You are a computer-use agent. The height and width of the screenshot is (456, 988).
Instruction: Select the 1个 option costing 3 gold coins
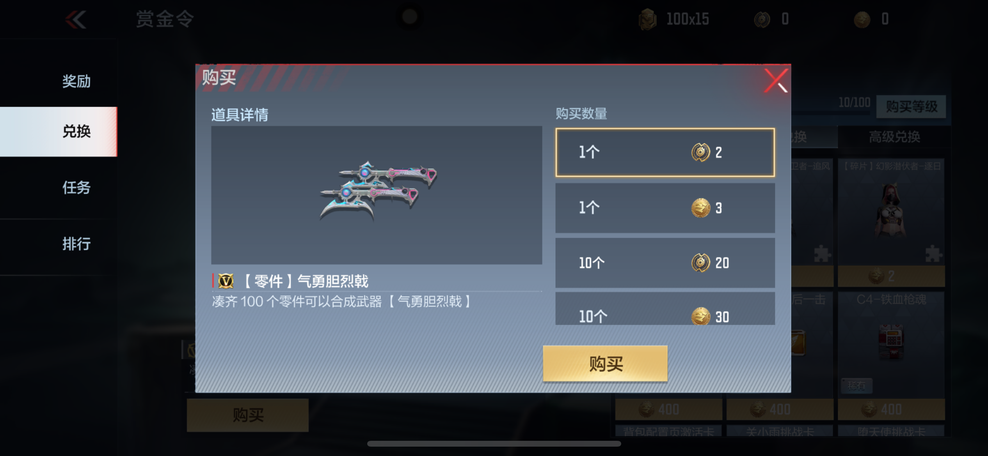tap(665, 208)
